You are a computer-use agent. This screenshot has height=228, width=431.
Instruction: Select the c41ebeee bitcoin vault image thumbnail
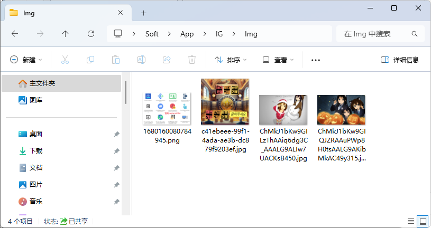pyautogui.click(x=225, y=101)
